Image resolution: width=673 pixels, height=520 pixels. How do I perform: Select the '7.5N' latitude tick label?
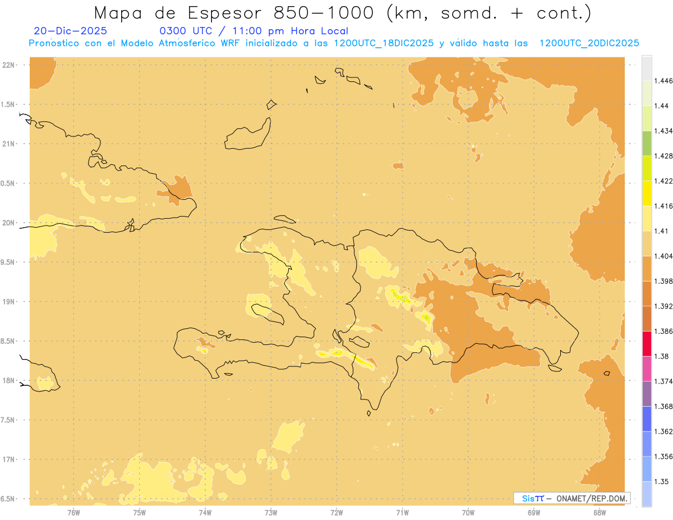(8, 420)
